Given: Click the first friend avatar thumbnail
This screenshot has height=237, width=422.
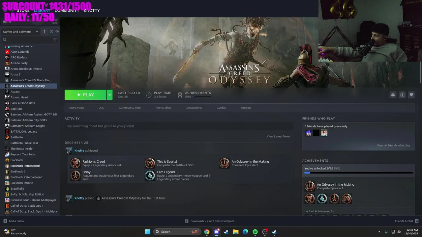Looking at the screenshot, I should point(308,133).
